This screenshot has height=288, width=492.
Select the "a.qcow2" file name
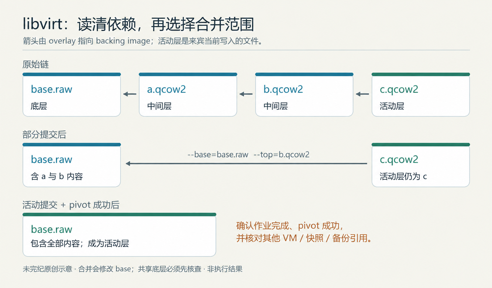pos(167,89)
